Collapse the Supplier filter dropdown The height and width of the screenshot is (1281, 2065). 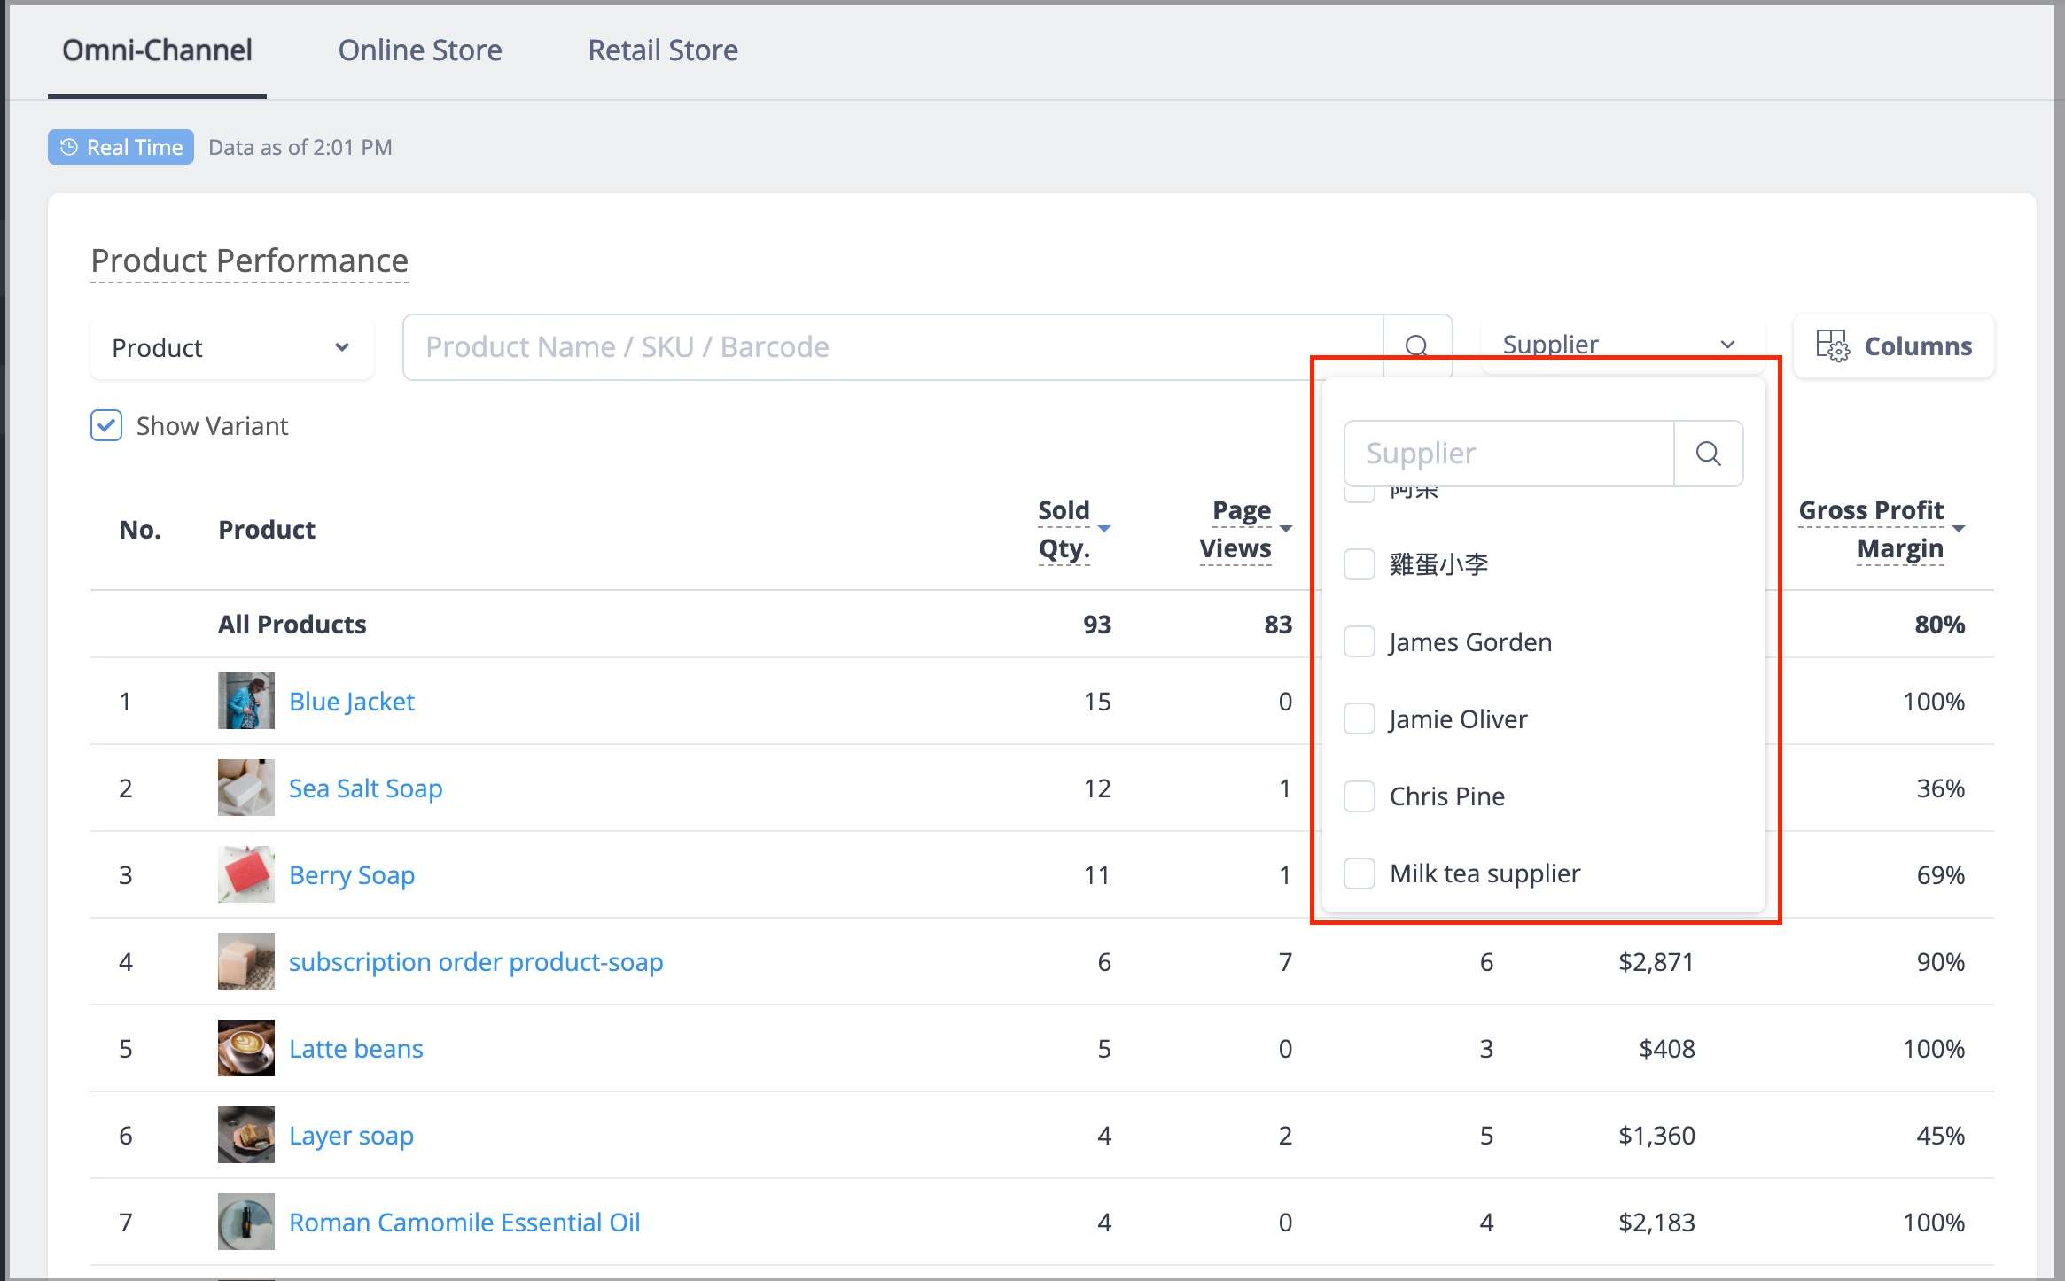coord(1622,344)
